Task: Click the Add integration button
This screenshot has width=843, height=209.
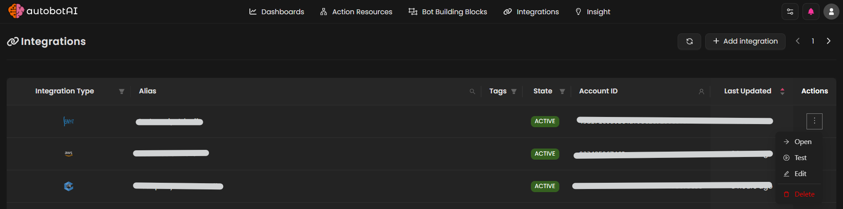Action: click(745, 41)
